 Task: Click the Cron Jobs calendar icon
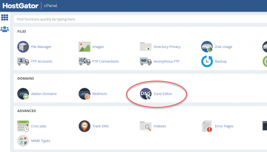(x=23, y=126)
